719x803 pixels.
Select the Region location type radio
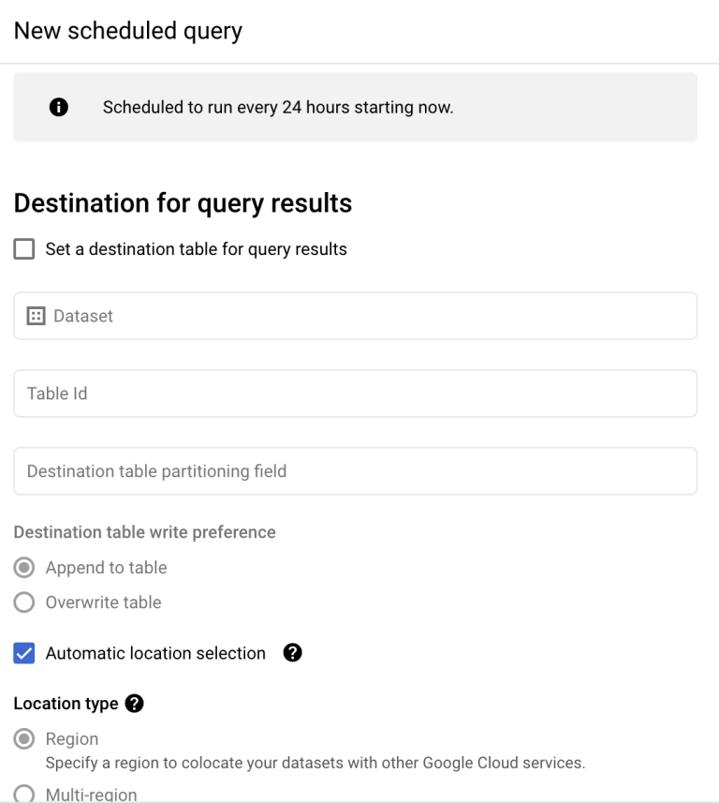pos(24,739)
